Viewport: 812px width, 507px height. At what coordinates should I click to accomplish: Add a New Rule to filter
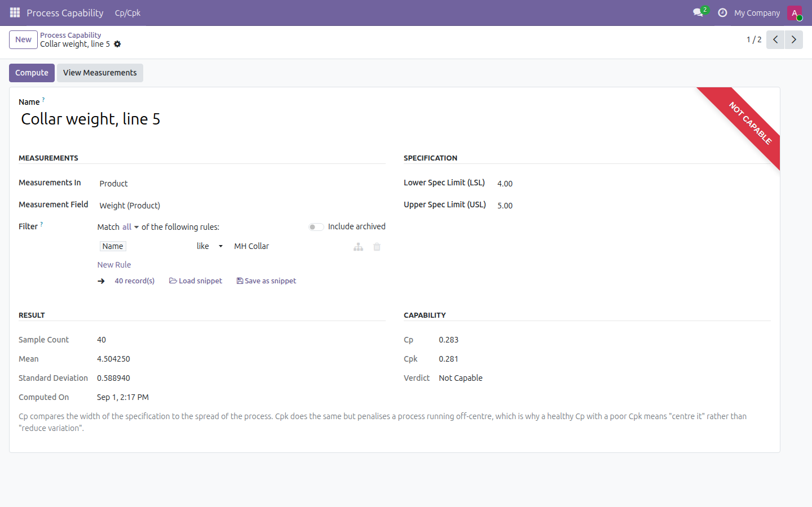coord(114,265)
